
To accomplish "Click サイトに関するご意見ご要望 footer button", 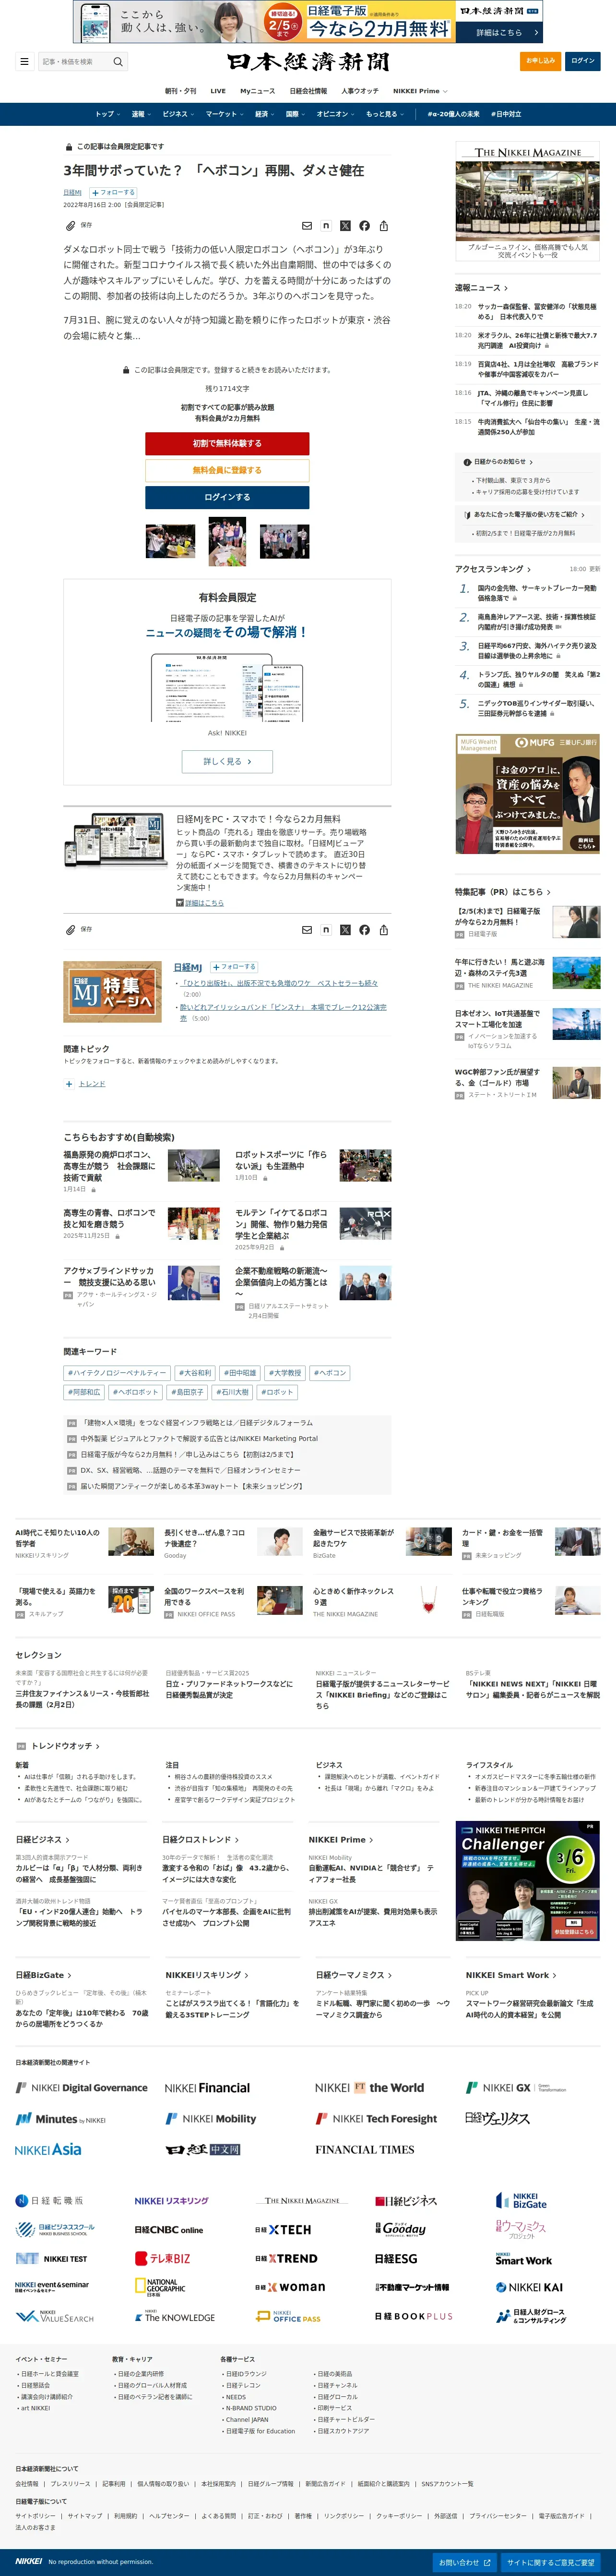I will coord(550,2562).
